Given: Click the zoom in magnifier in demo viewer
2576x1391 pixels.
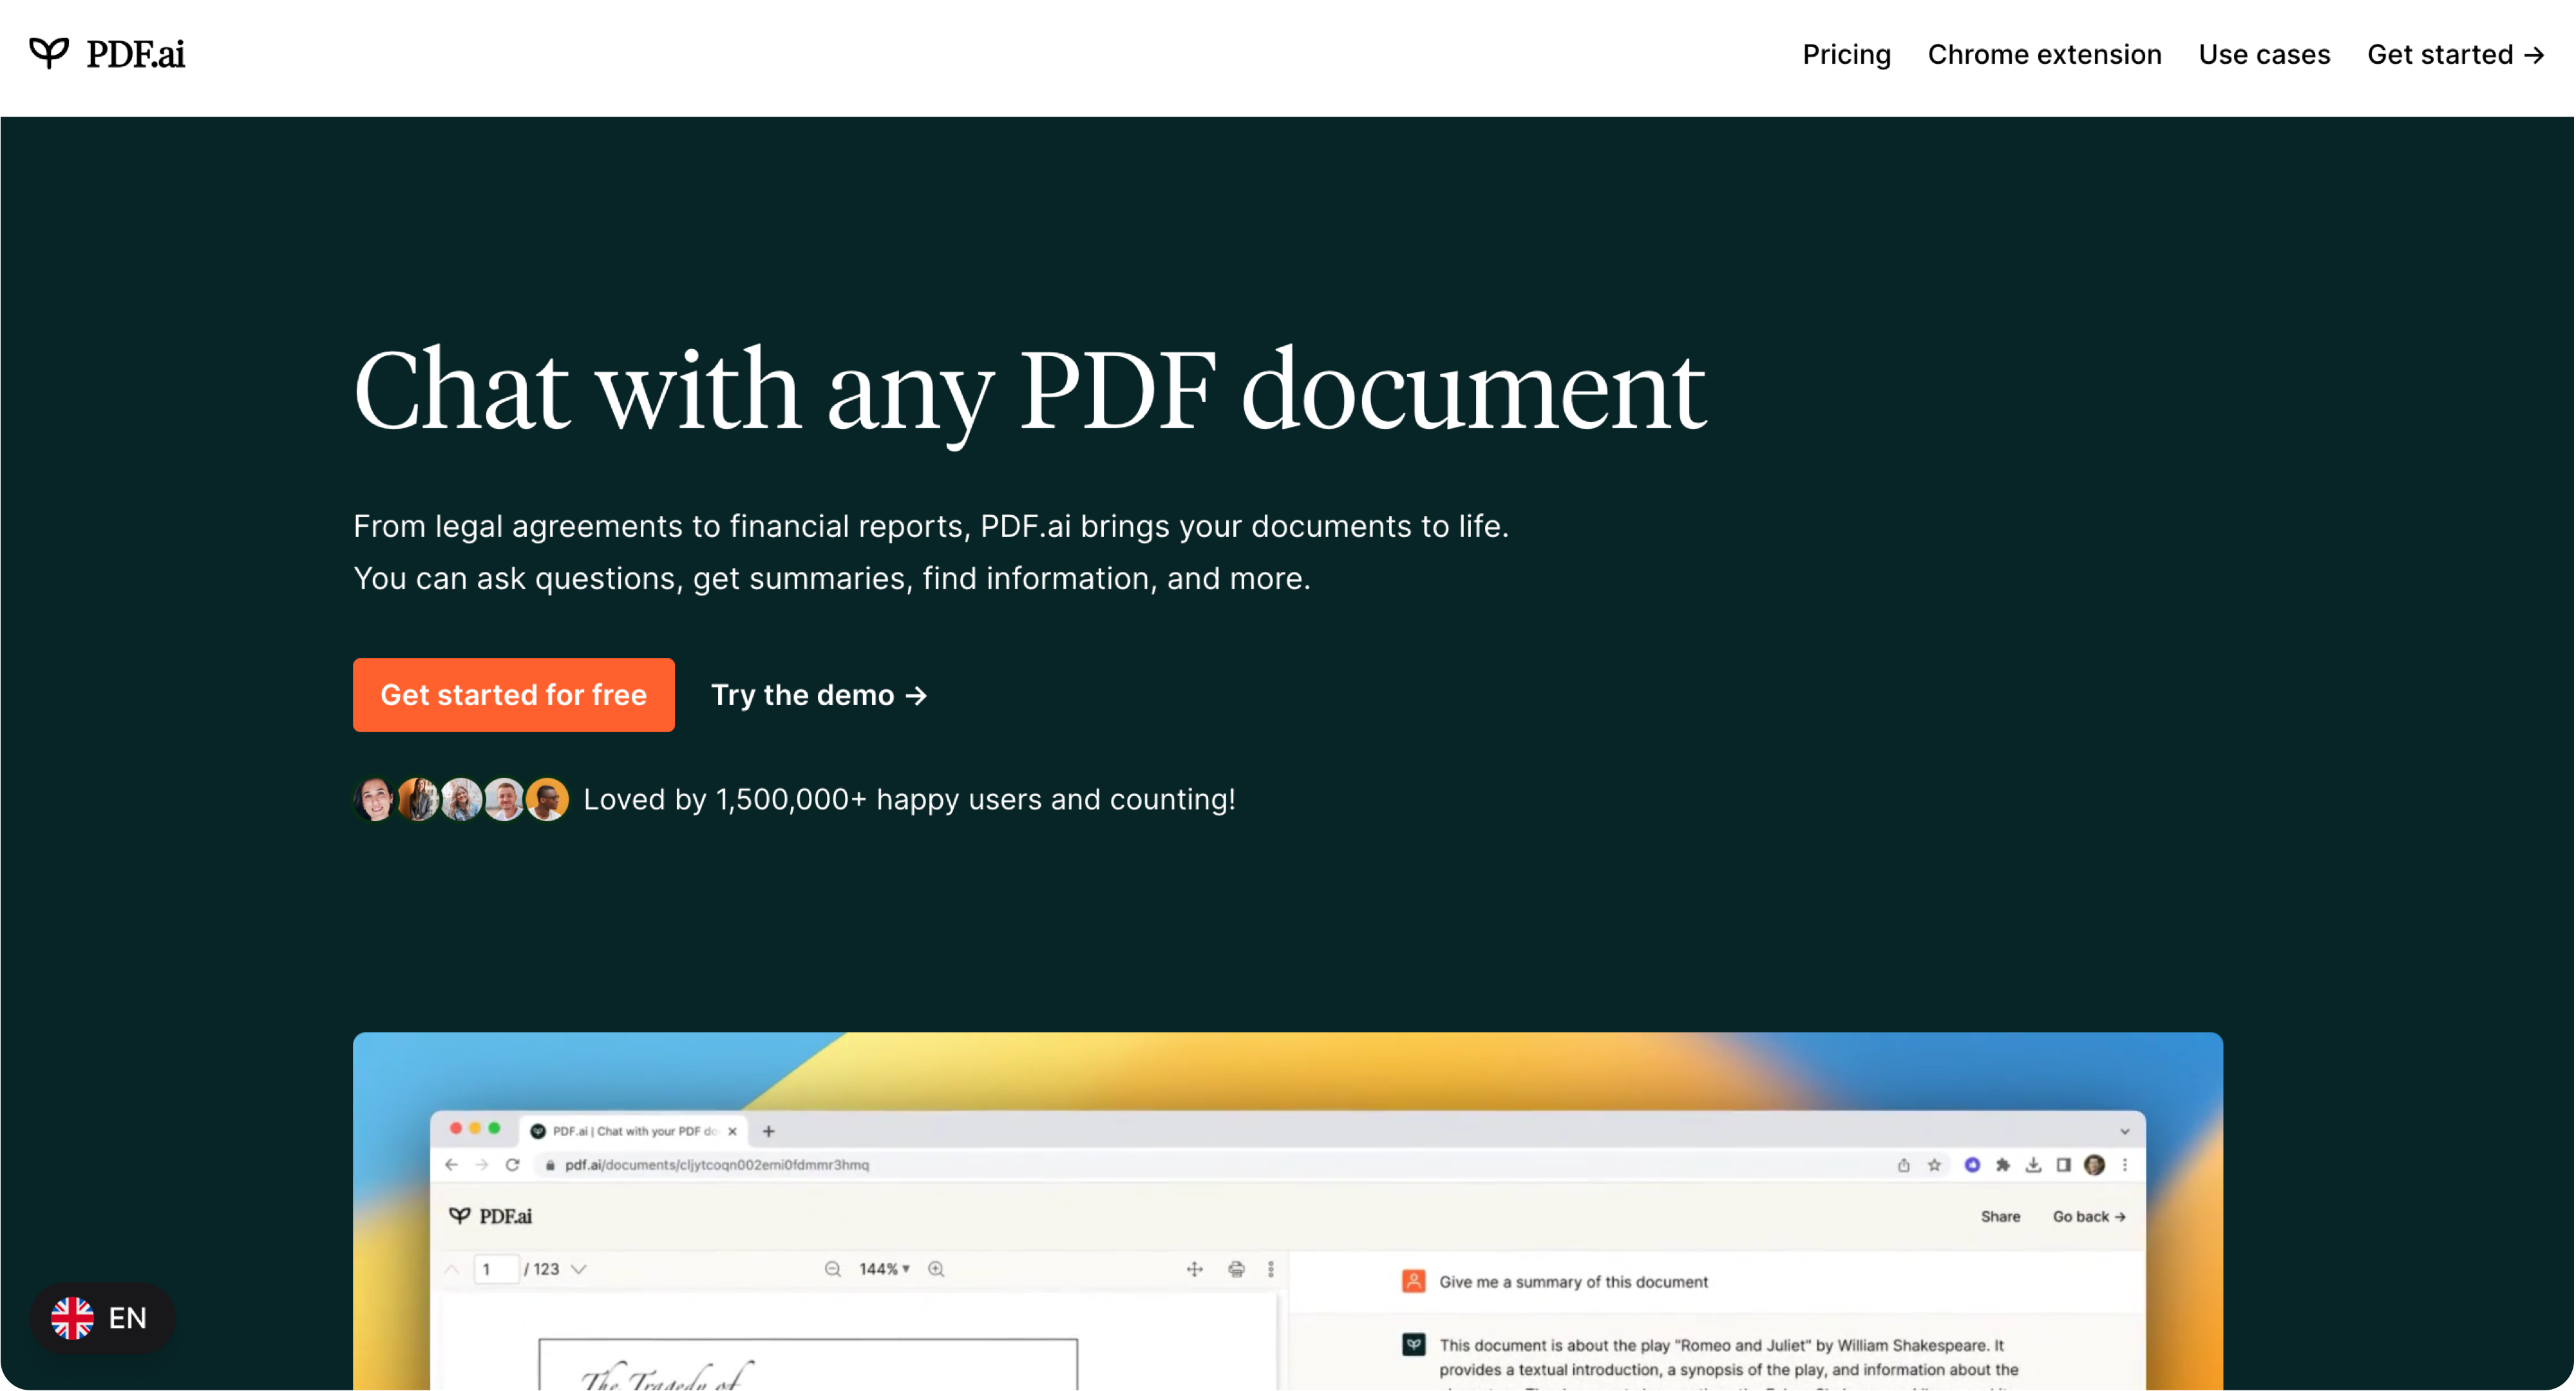Looking at the screenshot, I should (x=936, y=1269).
